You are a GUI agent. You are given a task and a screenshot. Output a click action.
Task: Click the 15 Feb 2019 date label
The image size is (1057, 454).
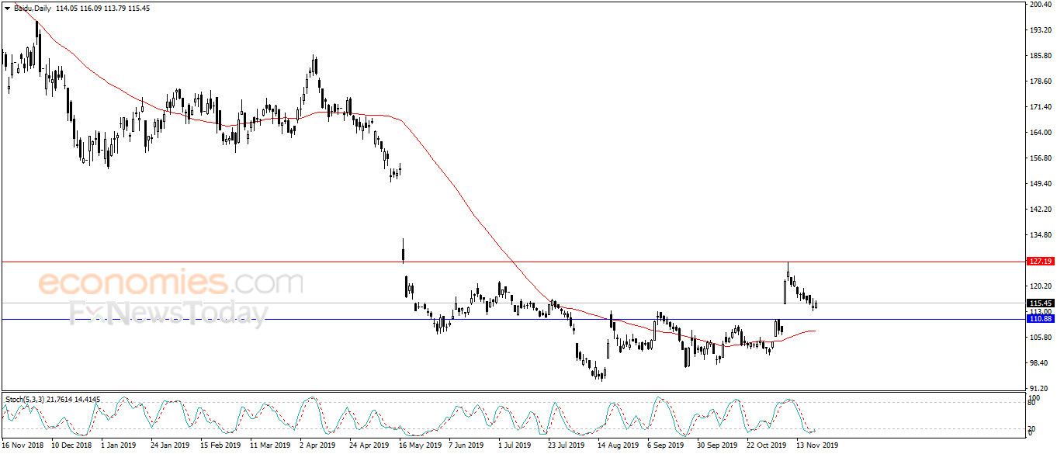click(220, 445)
